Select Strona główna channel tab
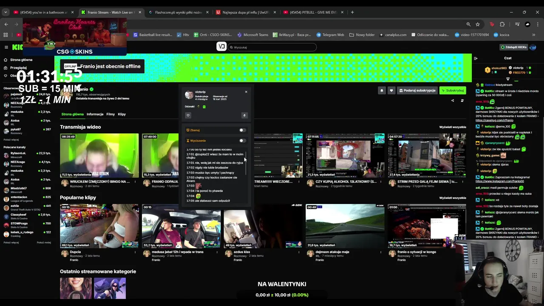Screen dimensions: 544x306 point(72,114)
